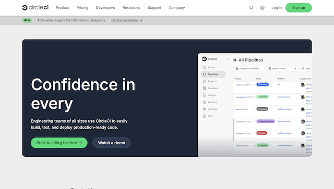Click the CircleCI logo in the dashboard sidebar
Image resolution: width=334 pixels, height=189 pixels.
point(204,59)
